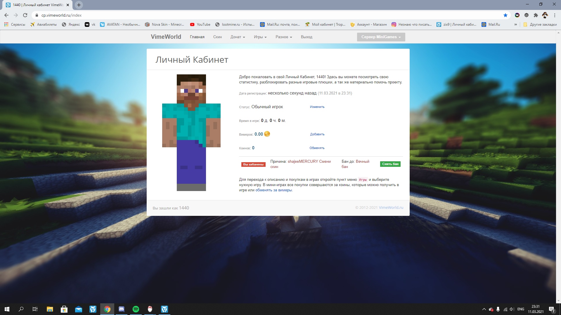Open Spotify from taskbar
Screen dimensions: 561x315
136,309
